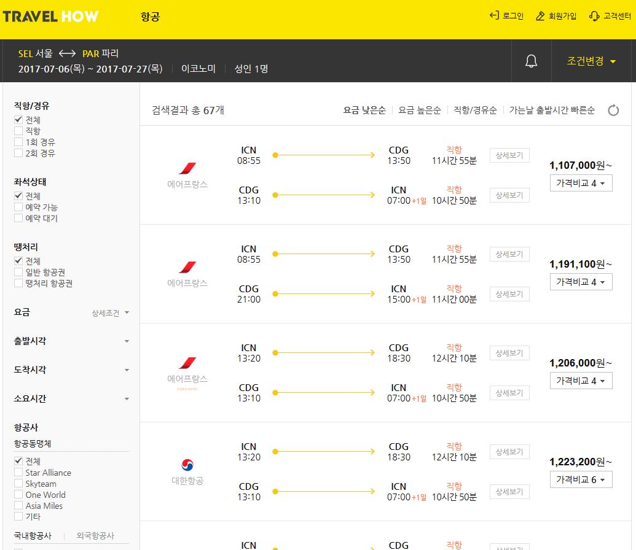Sort results by 요금 높은순
Image resolution: width=636 pixels, height=550 pixels.
[x=420, y=110]
